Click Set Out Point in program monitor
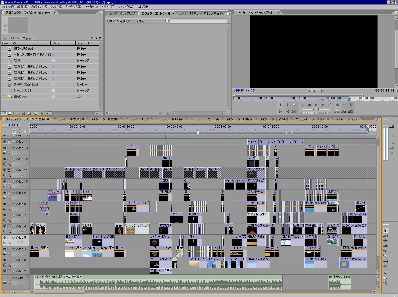398x297 pixels. 287,105
